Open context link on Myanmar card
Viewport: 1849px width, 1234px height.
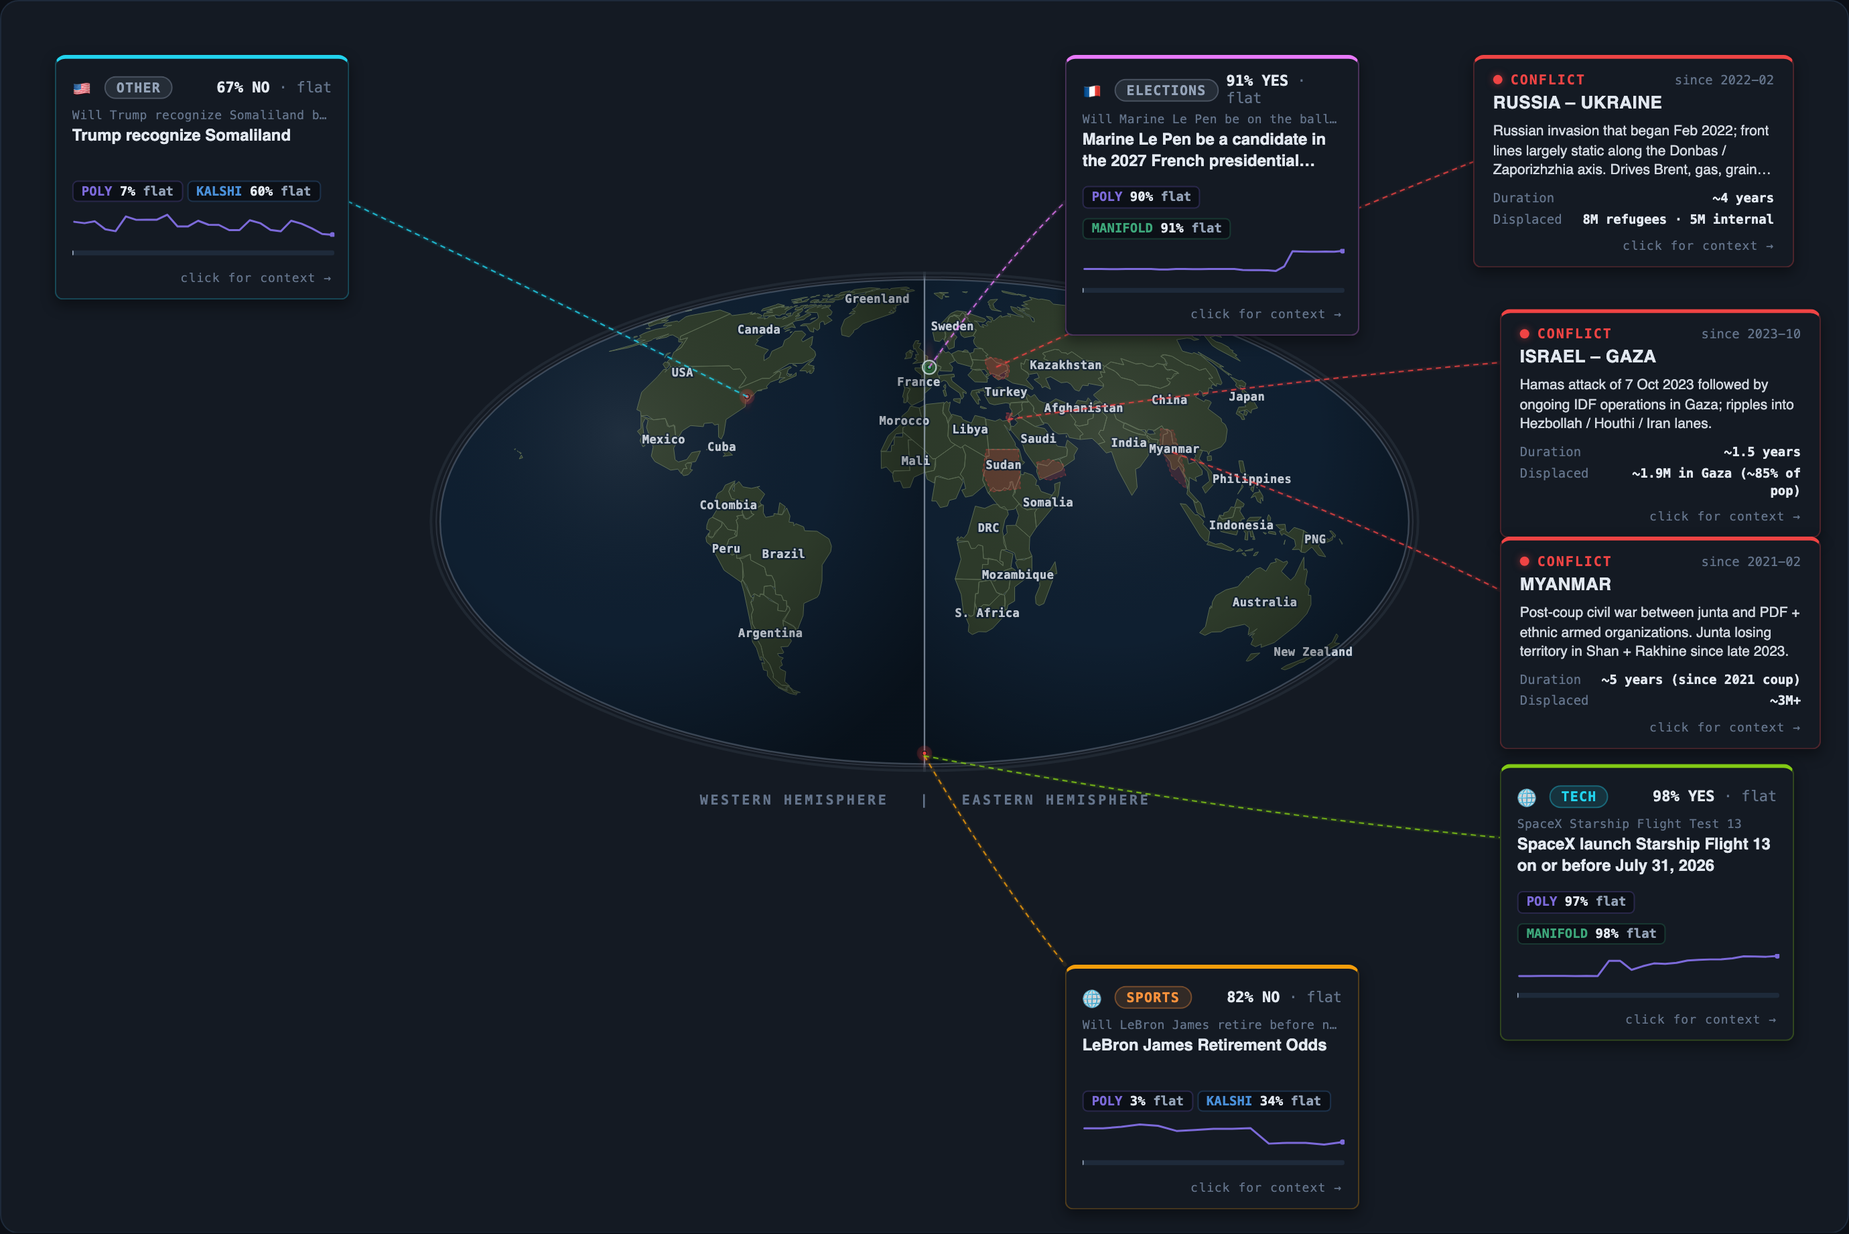(1724, 727)
